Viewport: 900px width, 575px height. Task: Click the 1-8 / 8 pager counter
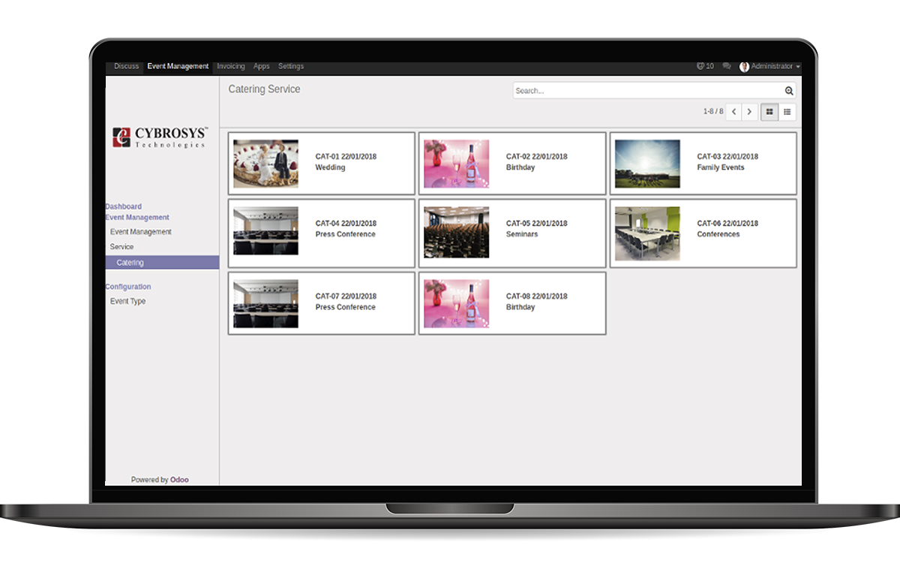click(713, 112)
